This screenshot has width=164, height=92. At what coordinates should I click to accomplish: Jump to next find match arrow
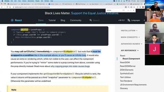click(131, 10)
